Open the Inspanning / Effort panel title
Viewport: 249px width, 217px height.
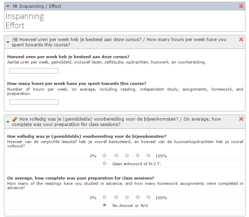[40, 6]
